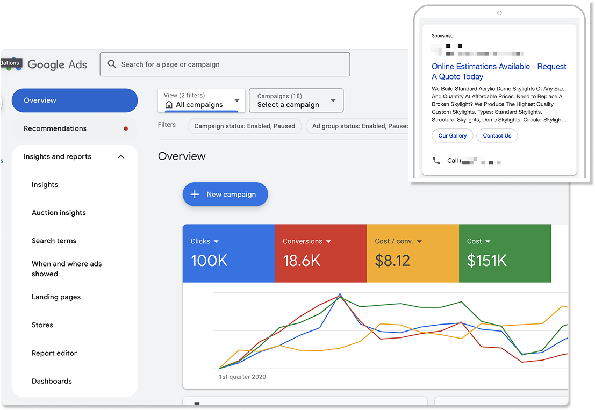Click the home icon beside All campaigns
Screen dimensions: 595x410
[x=169, y=105]
